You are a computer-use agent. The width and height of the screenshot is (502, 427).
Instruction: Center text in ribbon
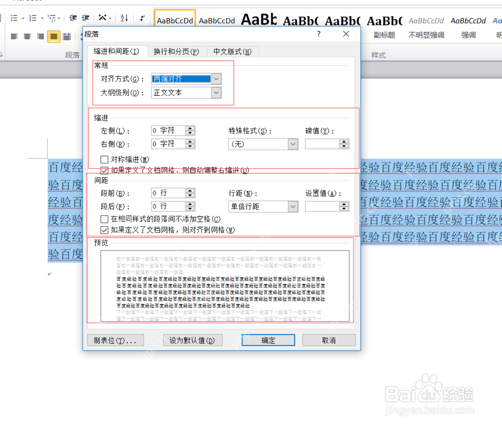coord(27,37)
